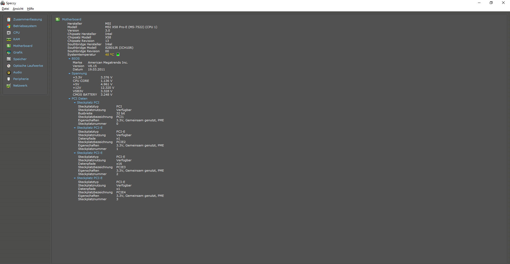
Task: Open Audio using the speaker icon
Action: (9, 73)
